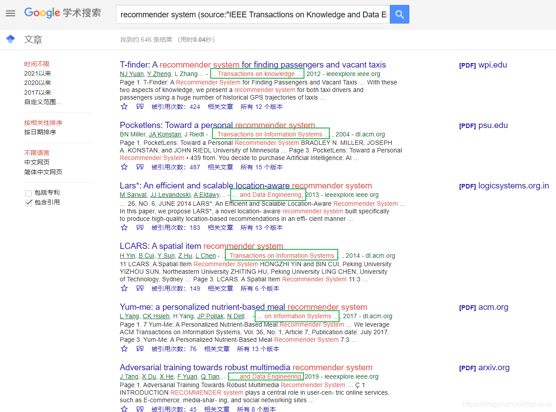Open Adversarial training paper title

(246, 367)
